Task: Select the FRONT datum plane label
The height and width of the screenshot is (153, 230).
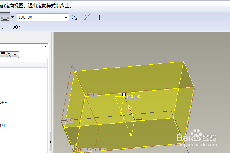Action: (90, 94)
